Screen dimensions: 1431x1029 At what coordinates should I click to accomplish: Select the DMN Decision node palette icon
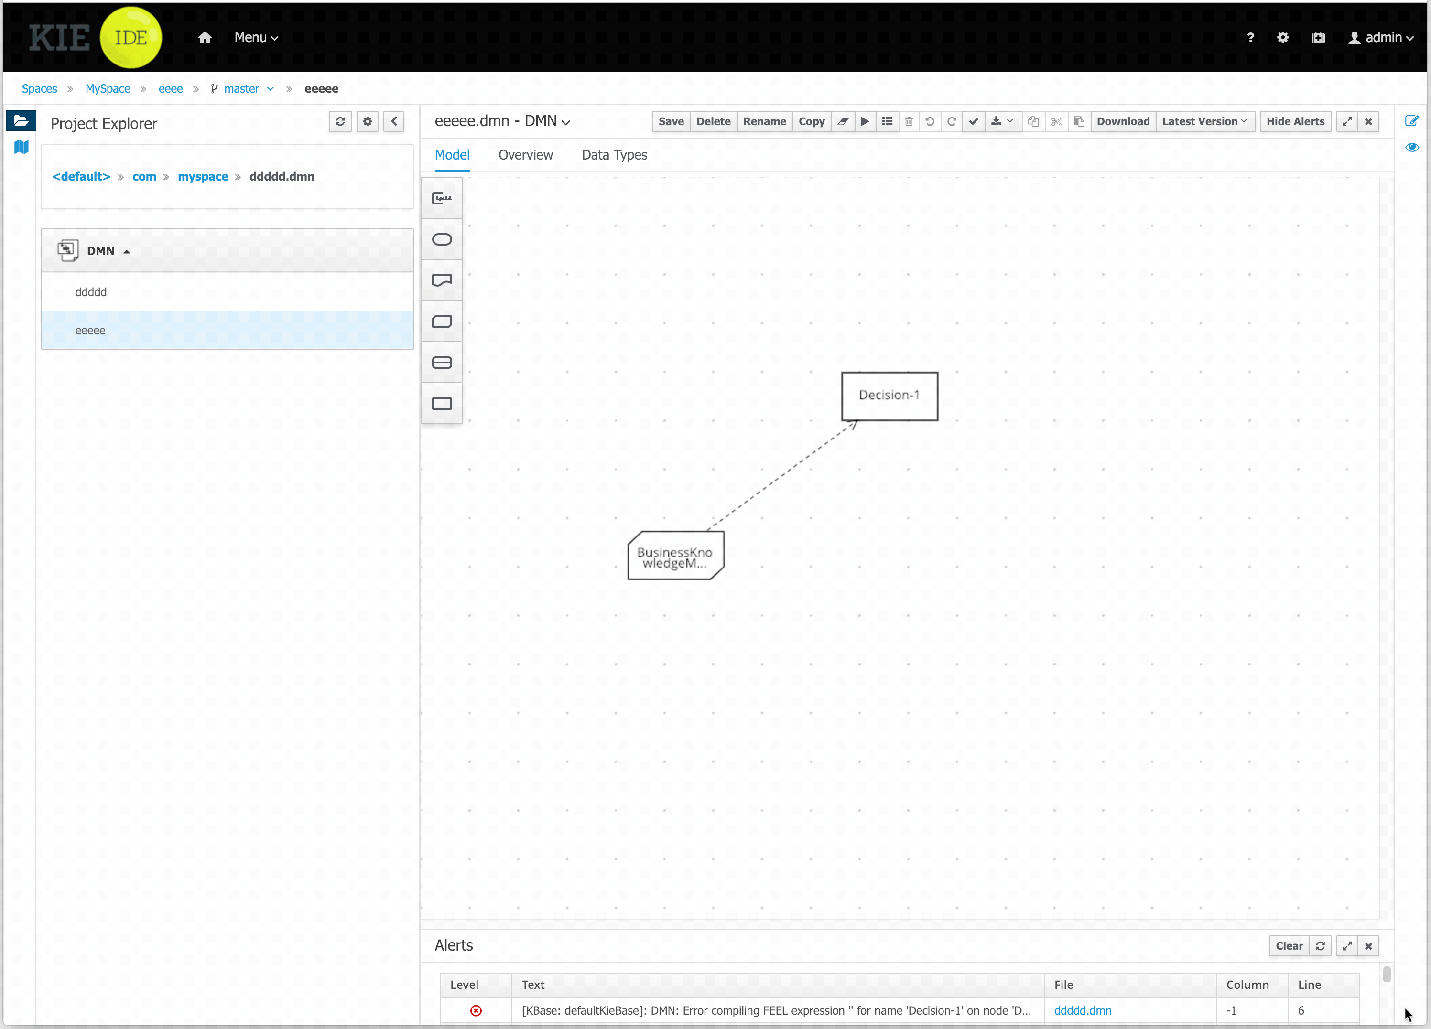coord(442,403)
